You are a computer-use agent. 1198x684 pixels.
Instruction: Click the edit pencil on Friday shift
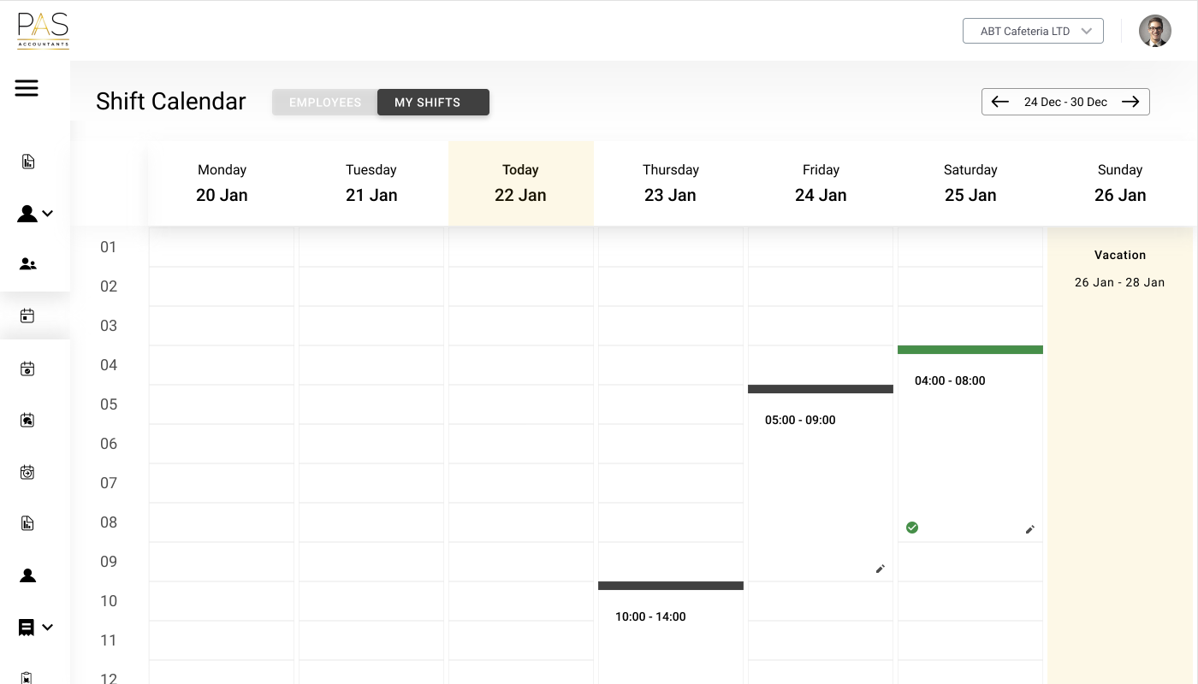tap(880, 569)
